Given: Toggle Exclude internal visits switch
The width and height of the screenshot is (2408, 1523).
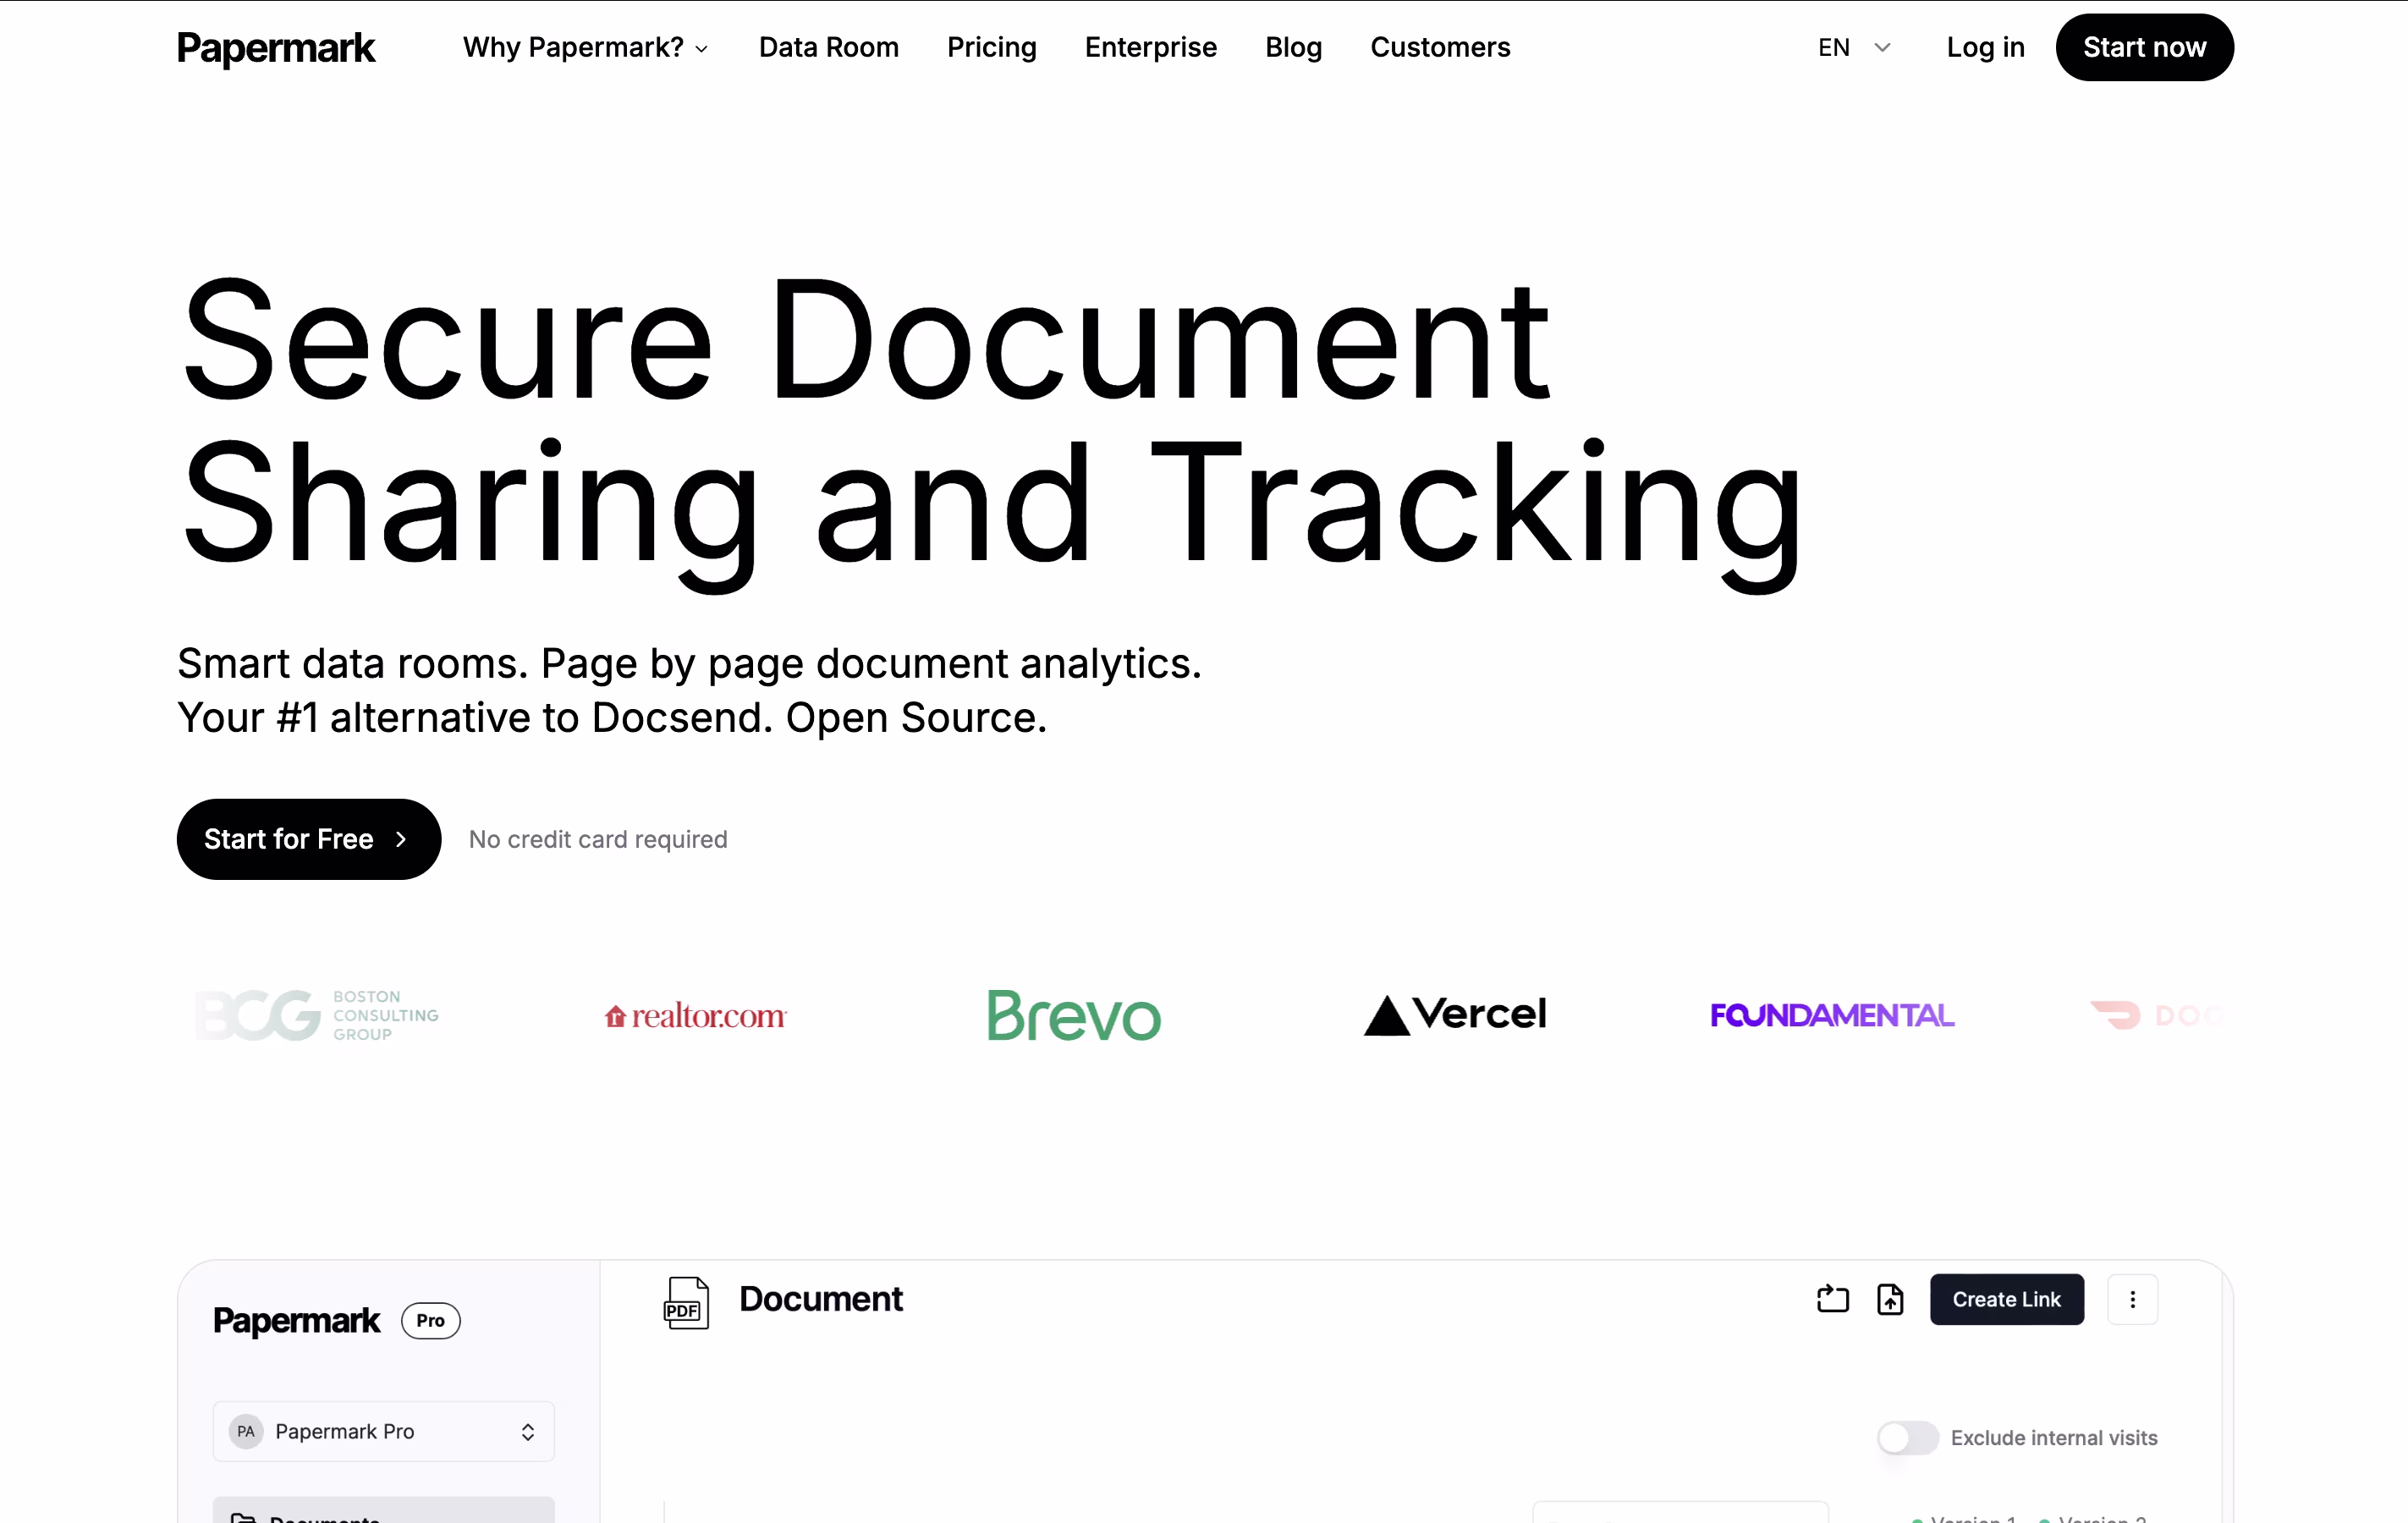Looking at the screenshot, I should point(1908,1438).
